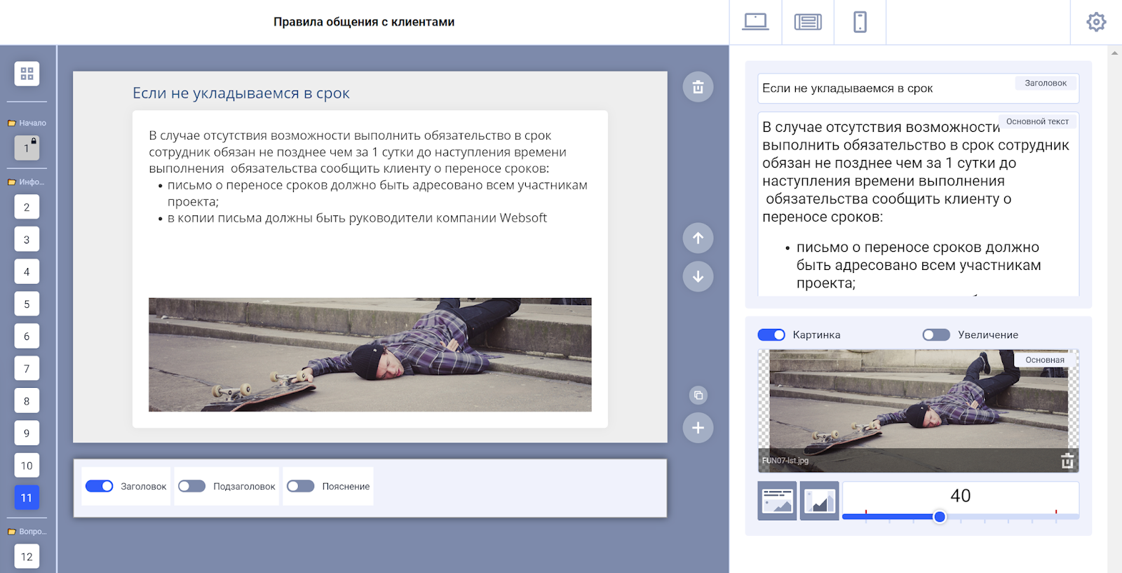This screenshot has width=1122, height=573.
Task: Click the folder icon next to Инфо...
Action: (x=11, y=182)
